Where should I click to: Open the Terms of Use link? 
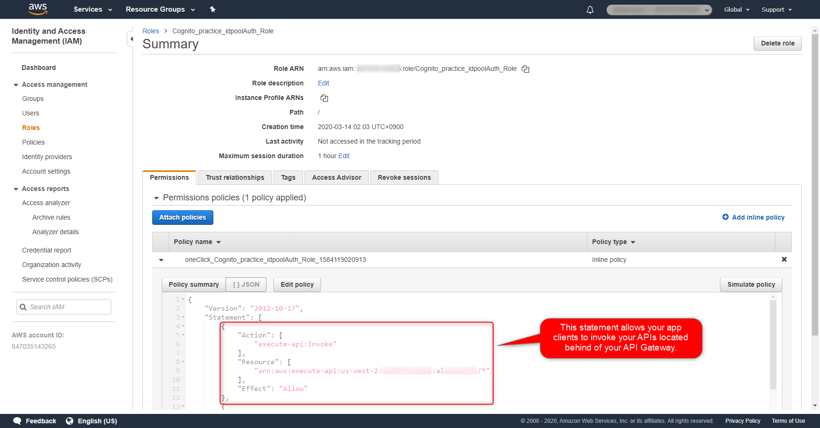tap(788, 421)
